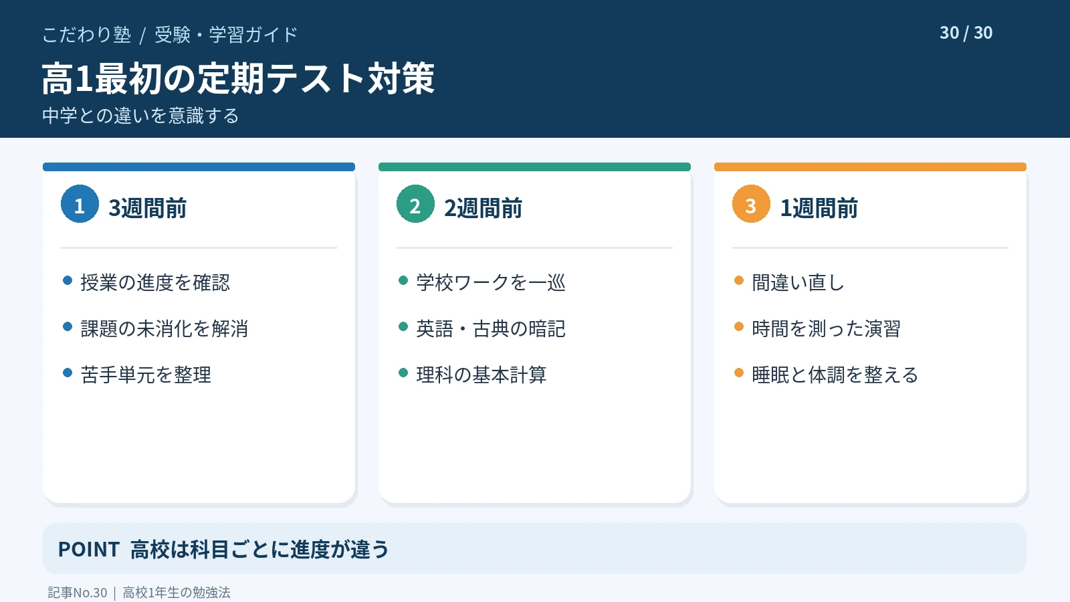
Task: Click the page counter 30 / 30
Action: pos(966,33)
